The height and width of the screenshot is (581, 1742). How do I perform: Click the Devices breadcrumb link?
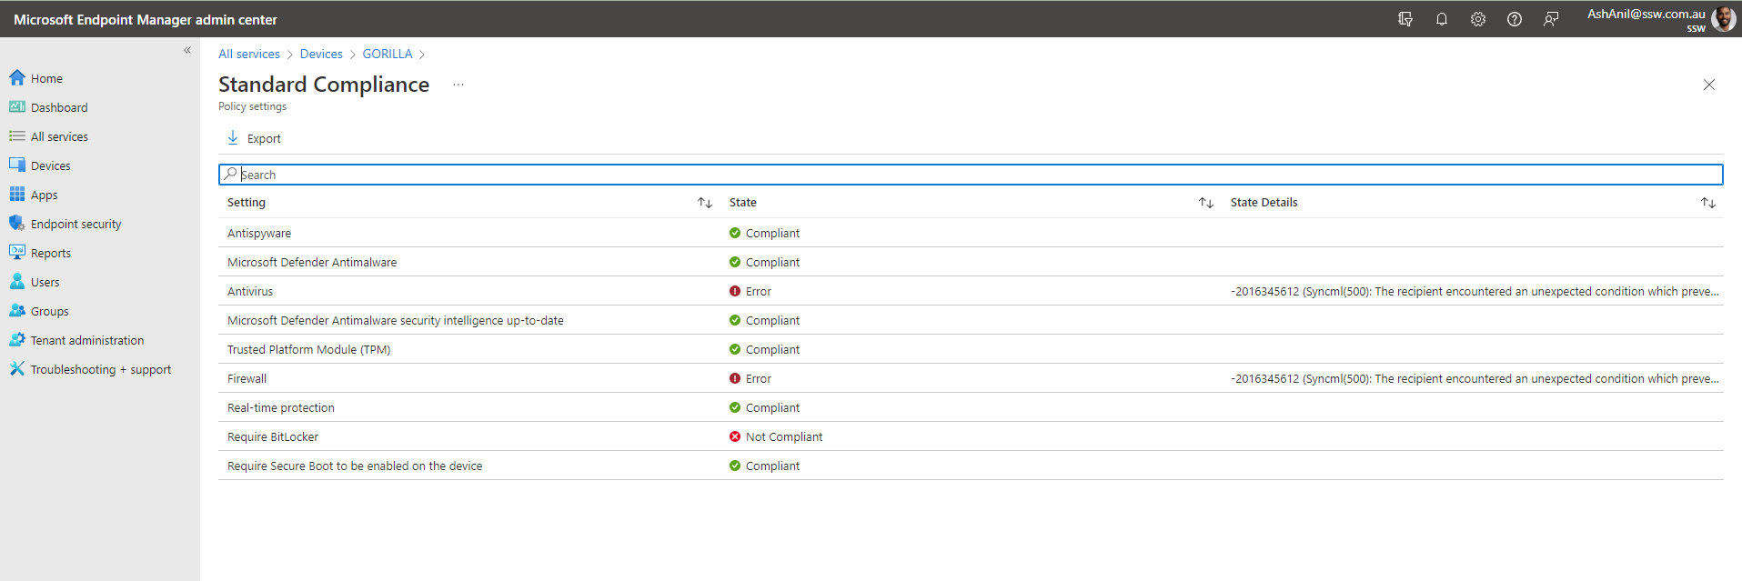321,54
